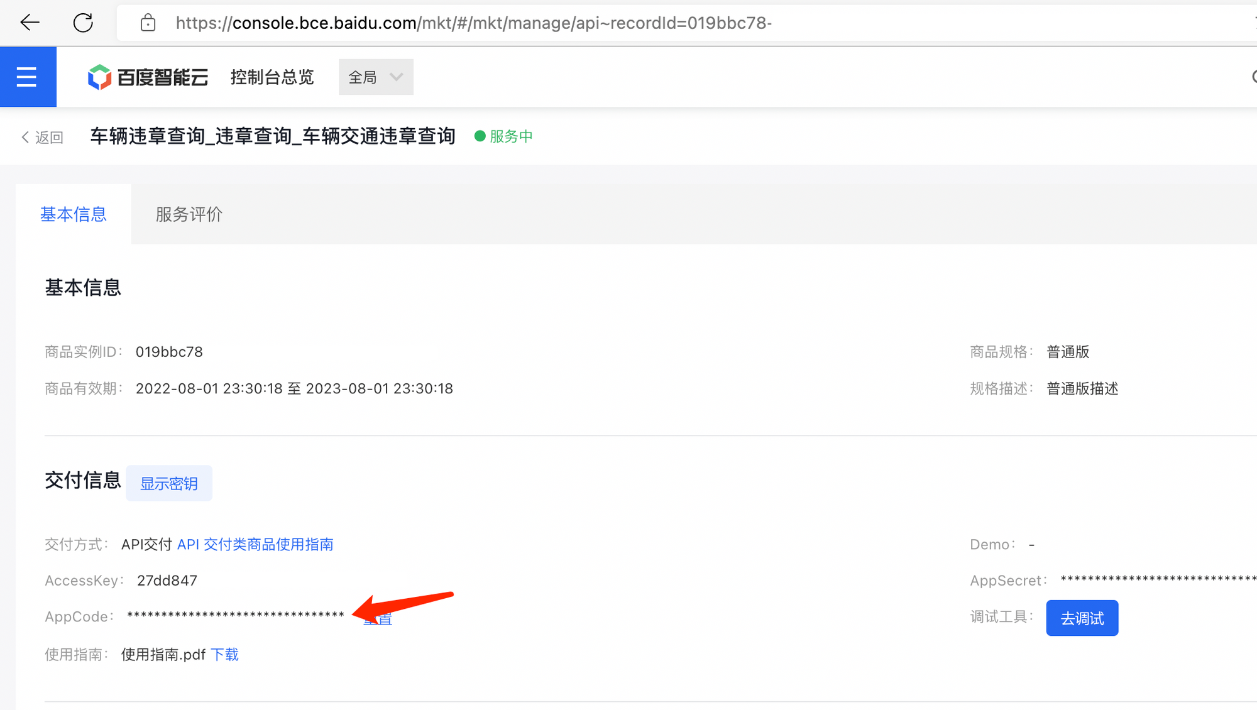Viewport: 1257px width, 710px height.
Task: Click the Baidu AI Cloud logo
Action: pos(148,77)
